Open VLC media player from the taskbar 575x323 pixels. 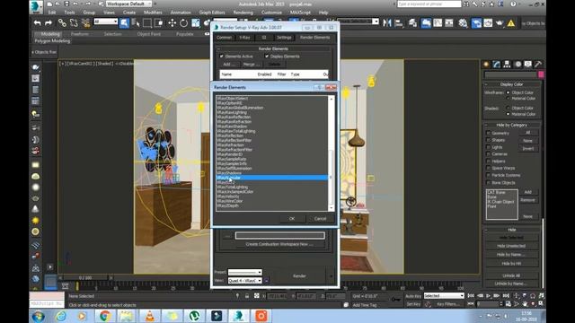click(150, 316)
